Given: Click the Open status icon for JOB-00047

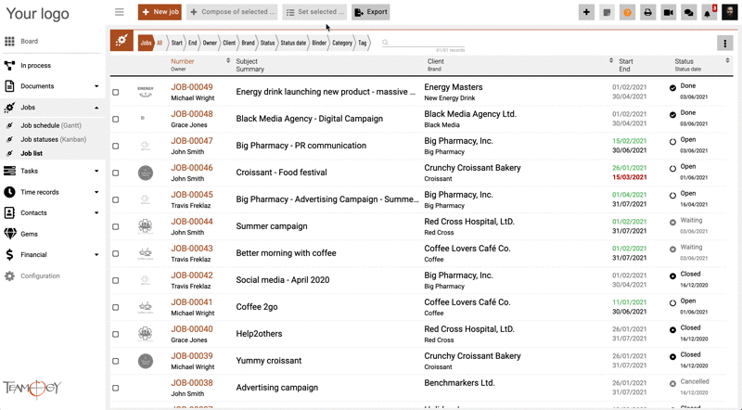Looking at the screenshot, I should [x=672, y=142].
